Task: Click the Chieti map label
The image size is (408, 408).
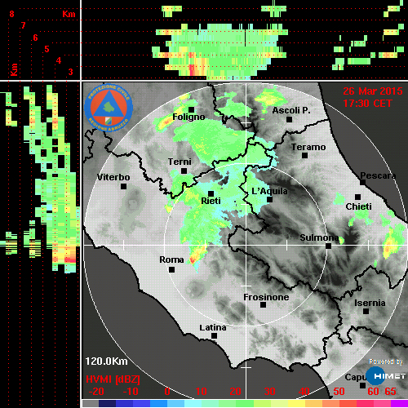Action: 358,206
